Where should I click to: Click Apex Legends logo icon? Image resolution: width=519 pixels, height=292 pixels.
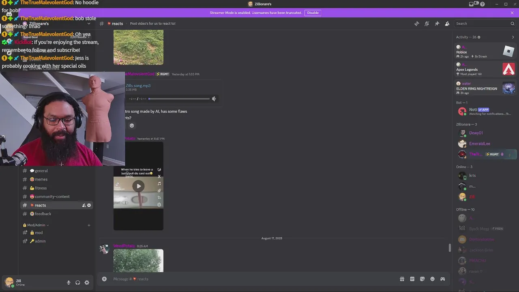coord(508,69)
